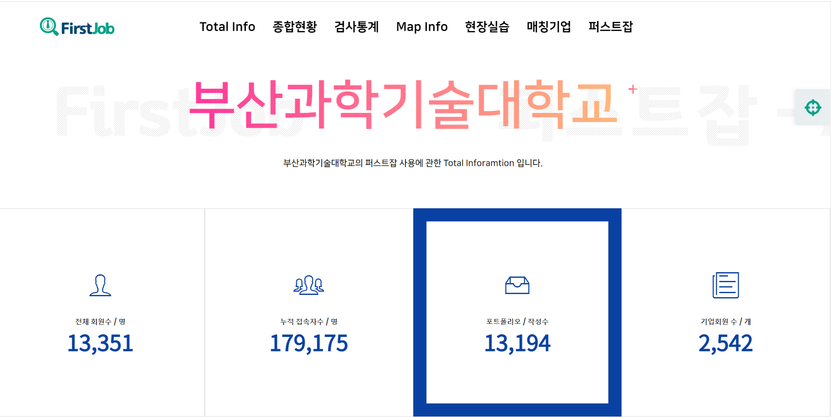Click the 부산과학기술대학교 headline
831x417 pixels.
[x=403, y=105]
